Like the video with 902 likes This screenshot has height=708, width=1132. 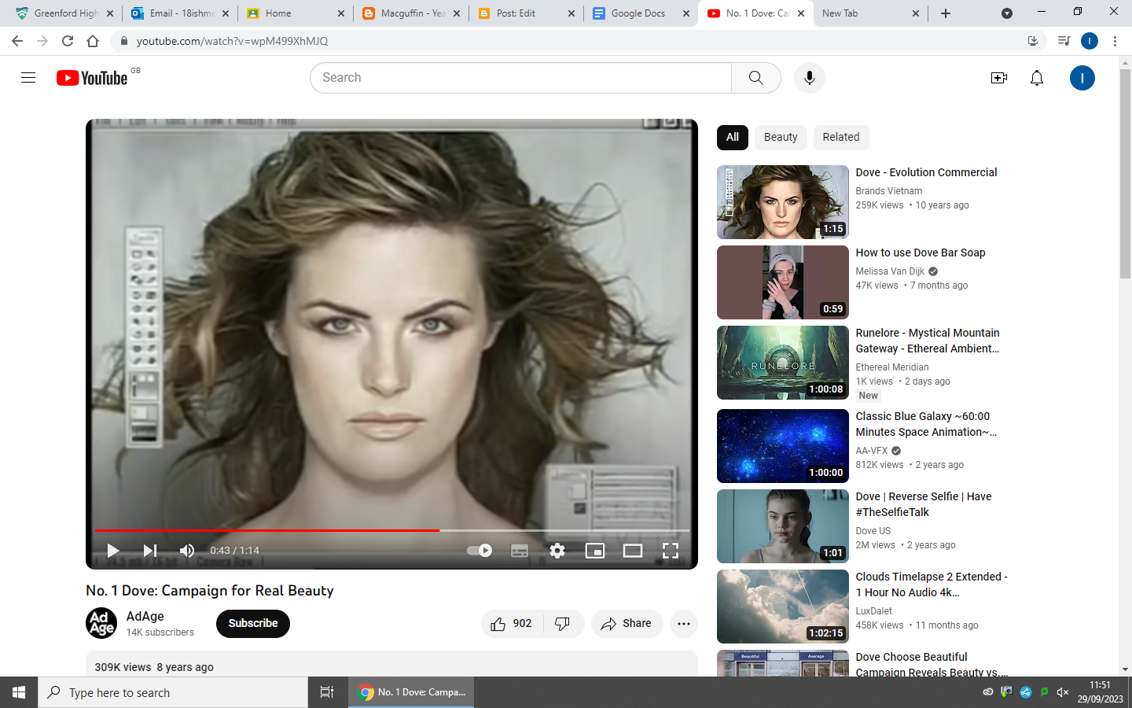tap(511, 624)
